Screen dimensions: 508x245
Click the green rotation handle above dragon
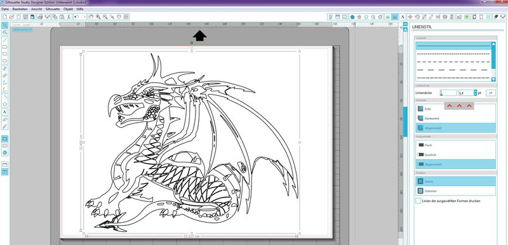point(192,43)
